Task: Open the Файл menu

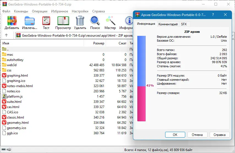Action: point(6,11)
